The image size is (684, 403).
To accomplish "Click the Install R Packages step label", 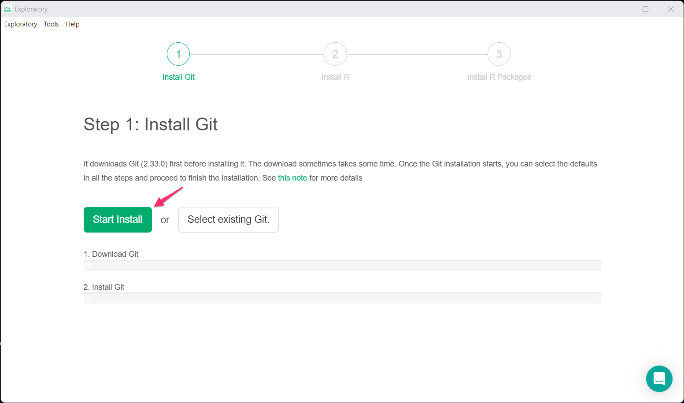I will pyautogui.click(x=499, y=77).
